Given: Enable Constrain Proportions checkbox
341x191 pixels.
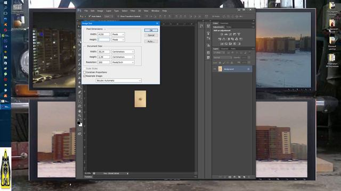Looking at the screenshot, I should 84,72.
